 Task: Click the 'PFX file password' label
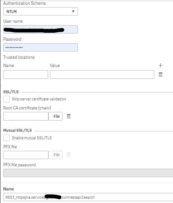click(19, 165)
